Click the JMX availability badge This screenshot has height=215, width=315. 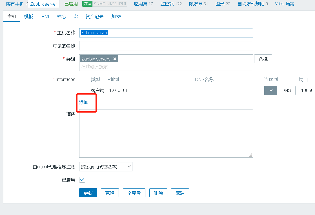(112, 4)
